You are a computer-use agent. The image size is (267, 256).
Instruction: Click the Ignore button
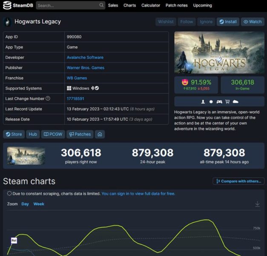click(x=206, y=22)
